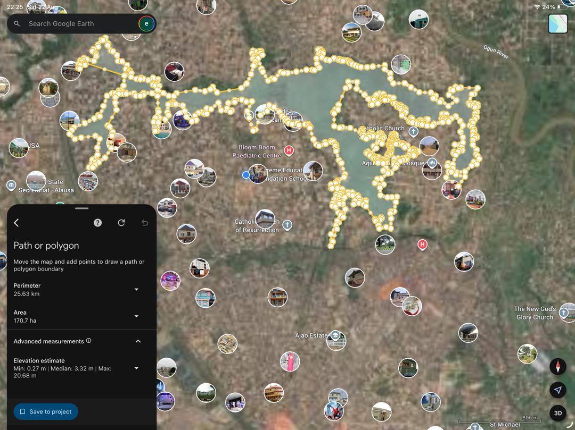The width and height of the screenshot is (575, 430).
Task: Open the help question mark icon
Action: coord(97,223)
